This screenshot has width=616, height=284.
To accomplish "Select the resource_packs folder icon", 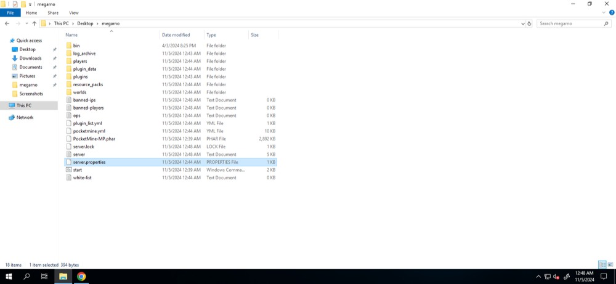I will coord(69,84).
